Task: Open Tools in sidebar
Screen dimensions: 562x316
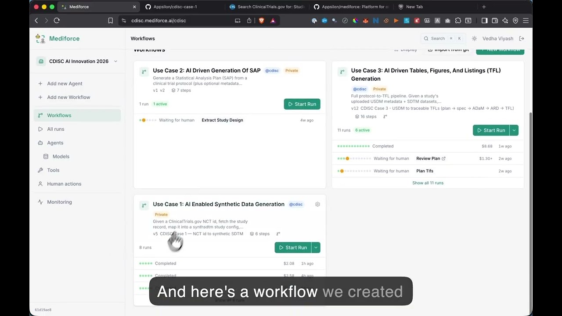Action: (77, 170)
